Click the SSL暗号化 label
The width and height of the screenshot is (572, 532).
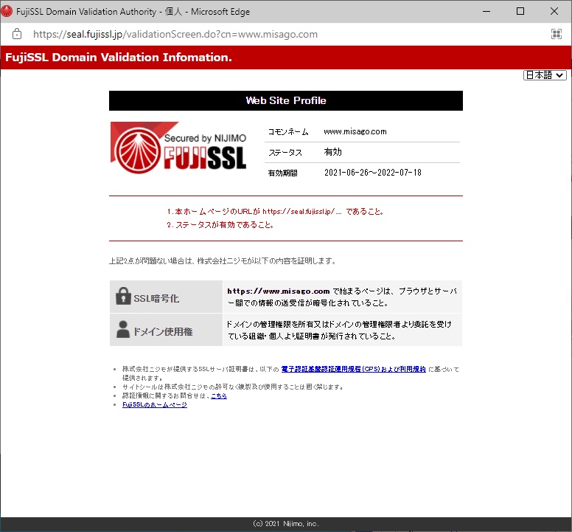pyautogui.click(x=156, y=298)
